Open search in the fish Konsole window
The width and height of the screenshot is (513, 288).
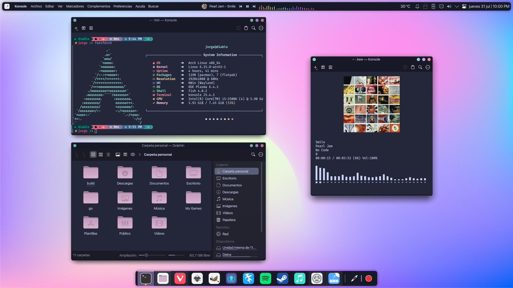pyautogui.click(x=254, y=28)
